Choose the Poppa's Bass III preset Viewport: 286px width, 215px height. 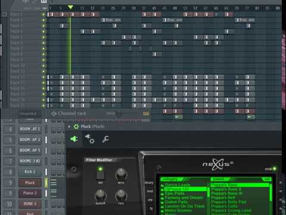(226, 193)
